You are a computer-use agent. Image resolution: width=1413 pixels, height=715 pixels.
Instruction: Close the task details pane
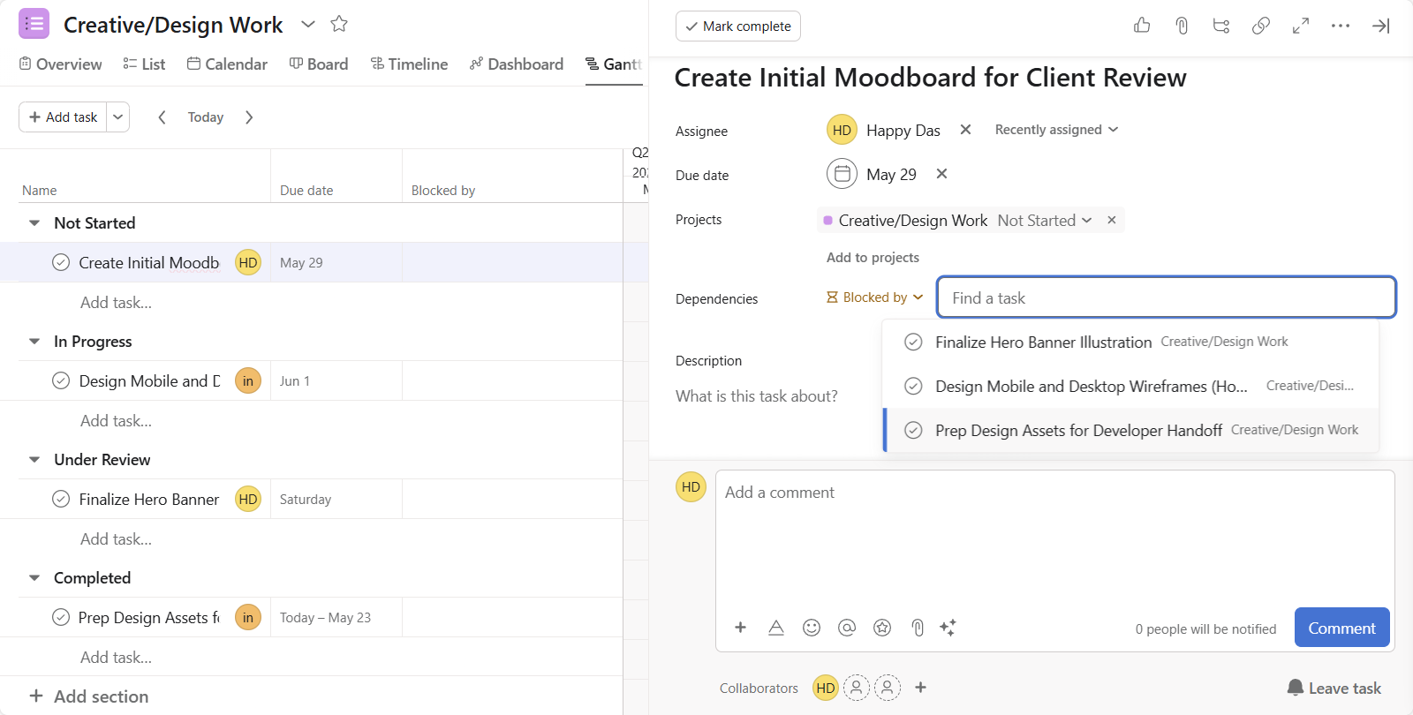pyautogui.click(x=1380, y=26)
